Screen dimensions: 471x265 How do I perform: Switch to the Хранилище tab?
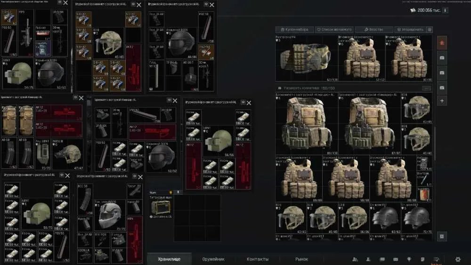click(169, 259)
